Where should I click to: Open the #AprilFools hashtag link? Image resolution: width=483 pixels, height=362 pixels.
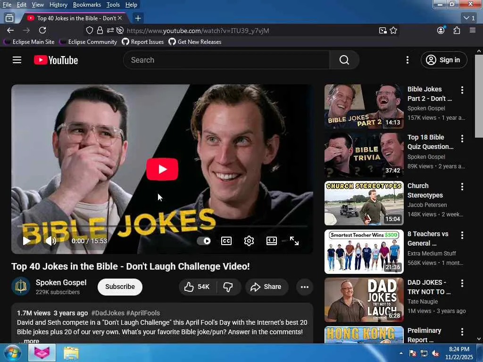[143, 313]
